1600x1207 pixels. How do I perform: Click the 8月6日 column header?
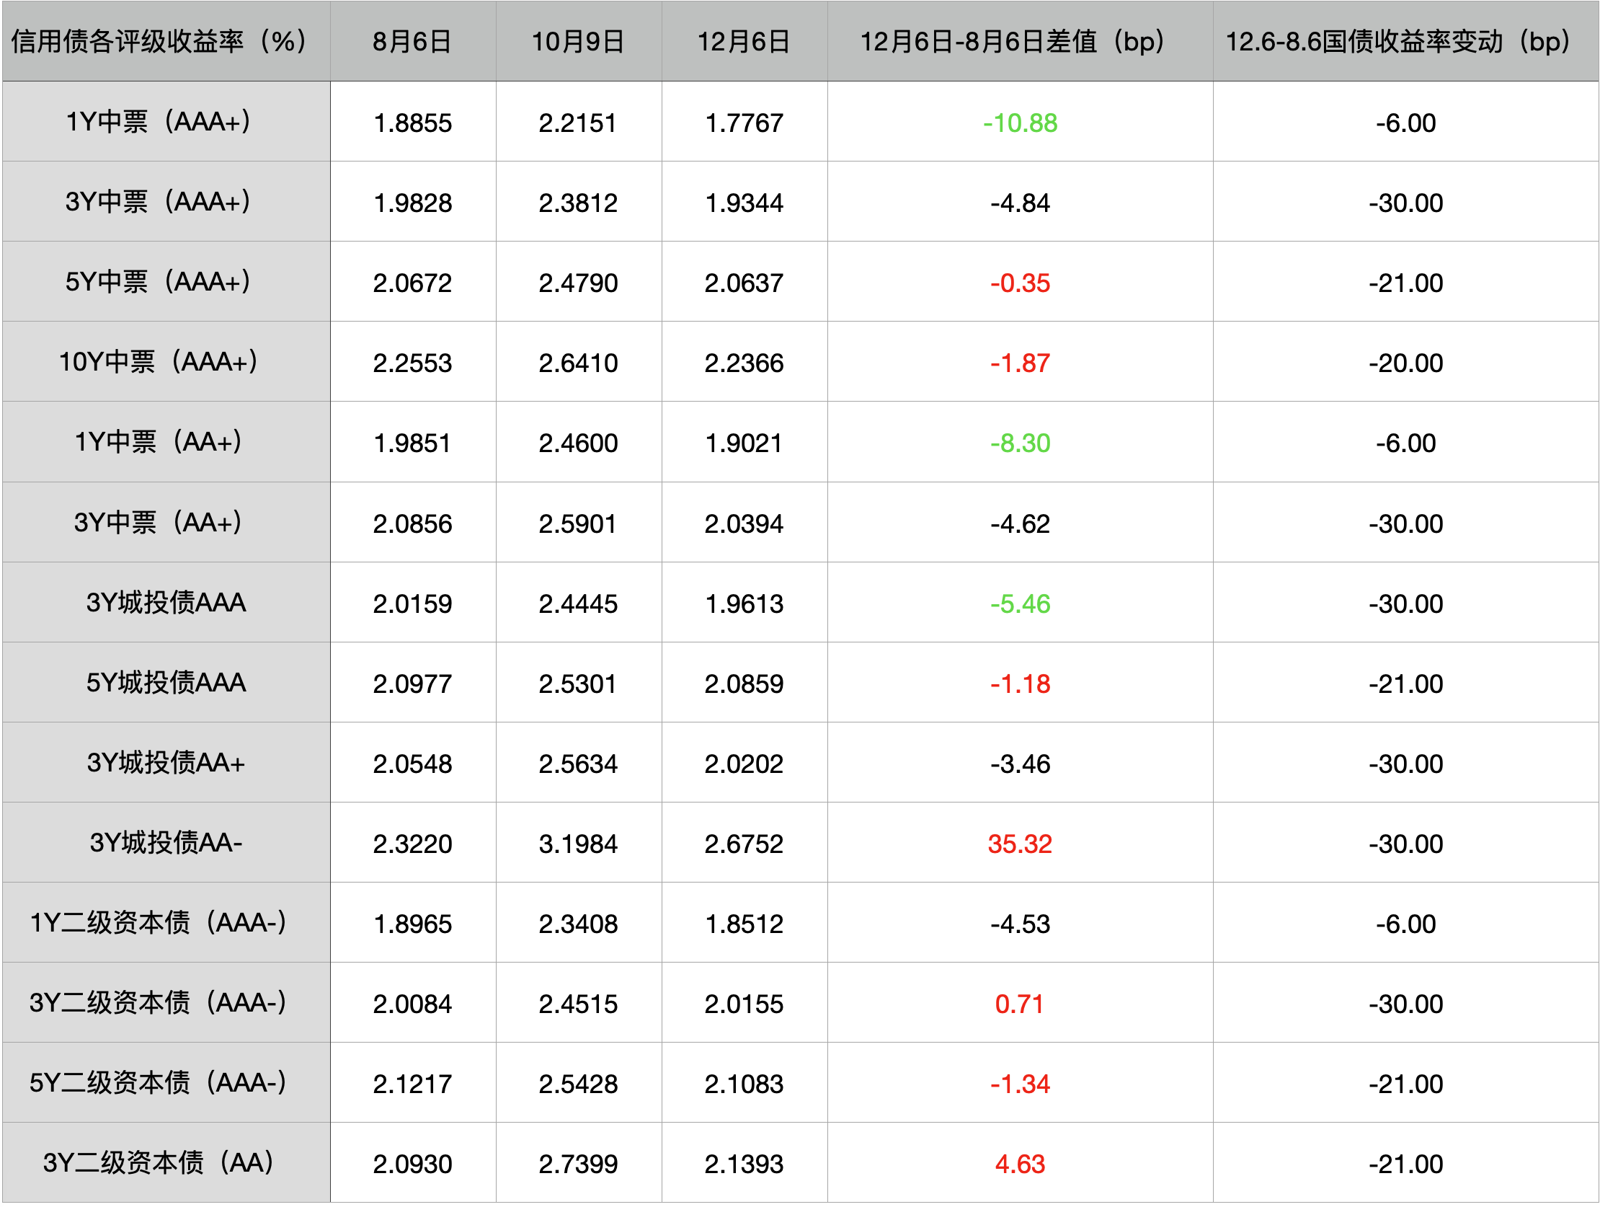pyautogui.click(x=413, y=41)
